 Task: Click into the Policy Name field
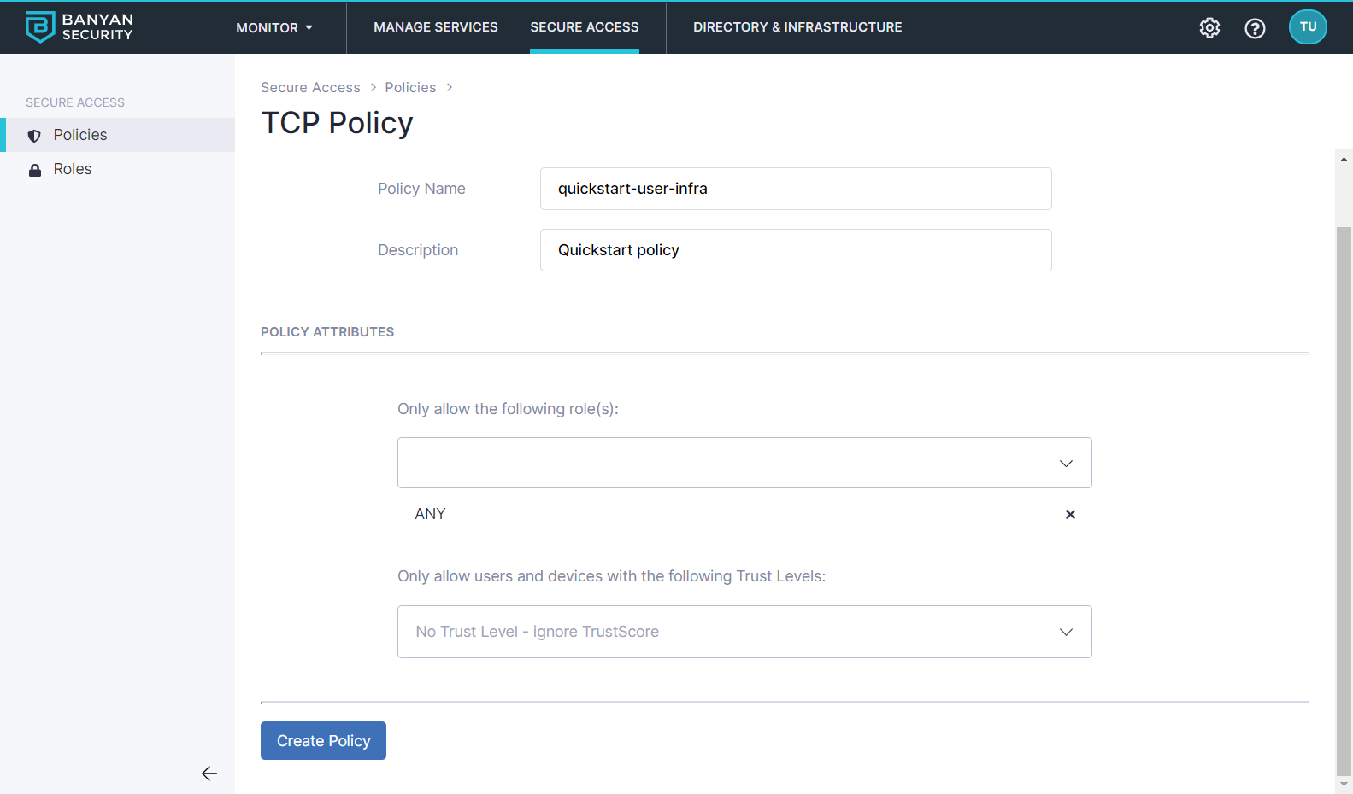(795, 189)
